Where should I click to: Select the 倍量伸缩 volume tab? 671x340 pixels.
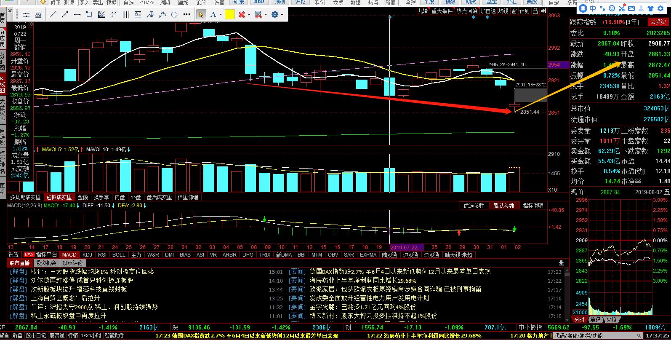coord(188,197)
